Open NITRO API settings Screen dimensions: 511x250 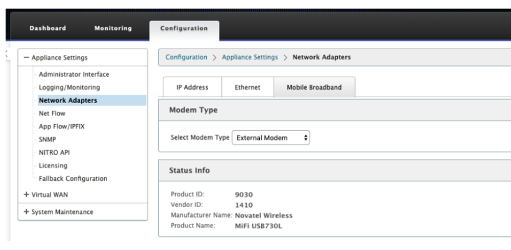coord(54,153)
